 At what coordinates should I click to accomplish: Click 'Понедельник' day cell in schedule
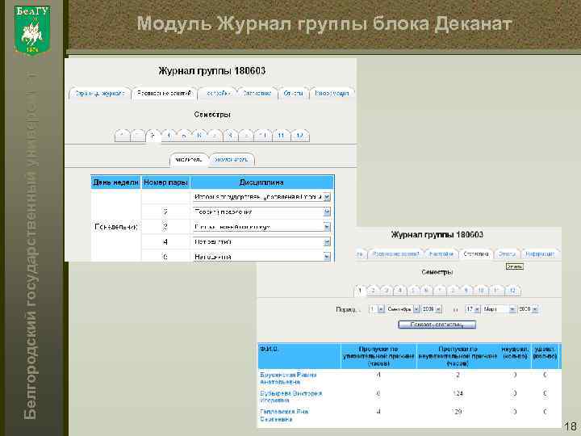click(115, 227)
